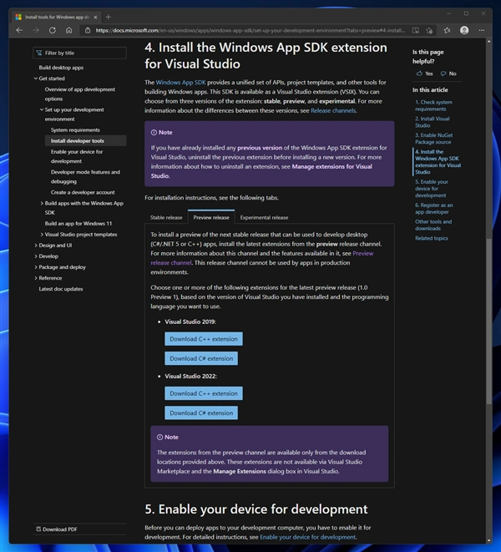Expand the Design and UI section
The image size is (501, 552).
pyautogui.click(x=36, y=246)
